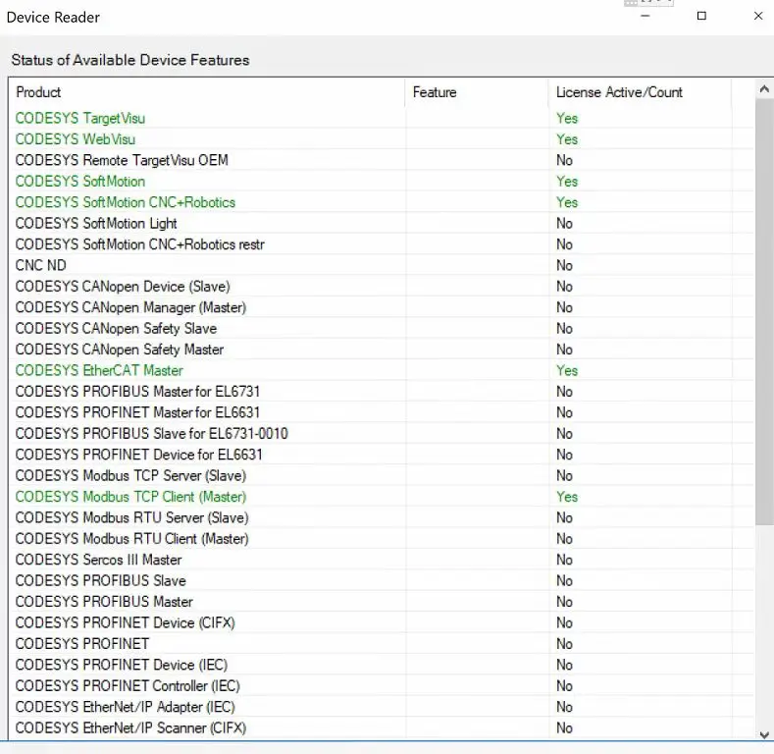Image resolution: width=774 pixels, height=754 pixels.
Task: Click No value for CANopen Safety Master
Action: pyautogui.click(x=564, y=350)
